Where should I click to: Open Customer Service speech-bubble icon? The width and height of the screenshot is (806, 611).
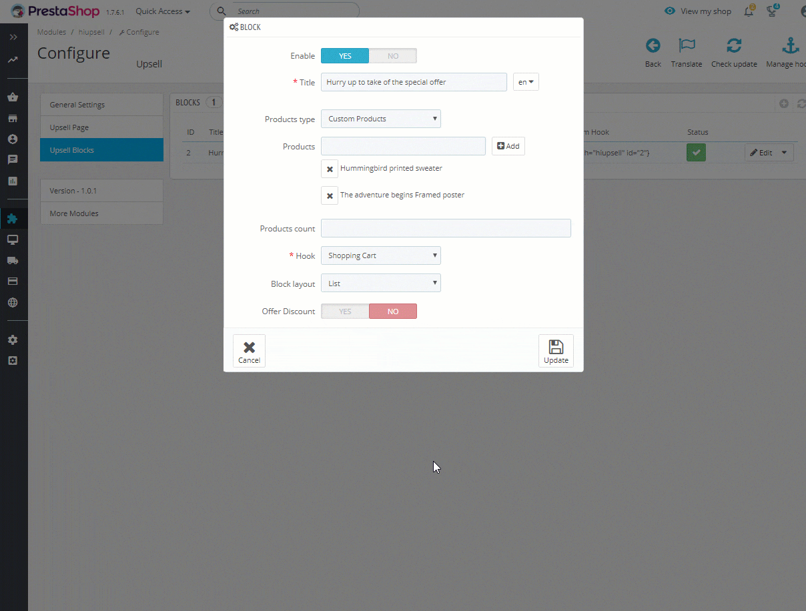(13, 160)
